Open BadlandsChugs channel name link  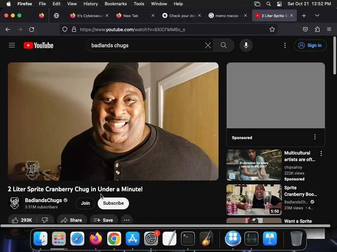[x=43, y=200]
